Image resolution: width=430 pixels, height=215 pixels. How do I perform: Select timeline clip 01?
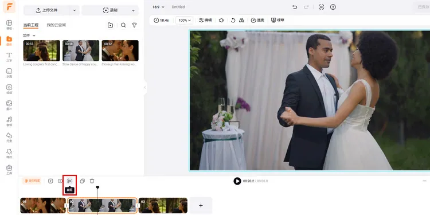click(x=43, y=206)
